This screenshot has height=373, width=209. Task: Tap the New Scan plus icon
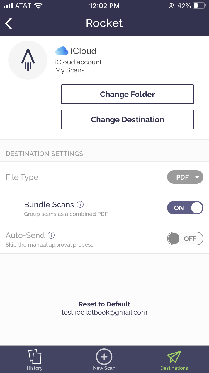(x=104, y=357)
